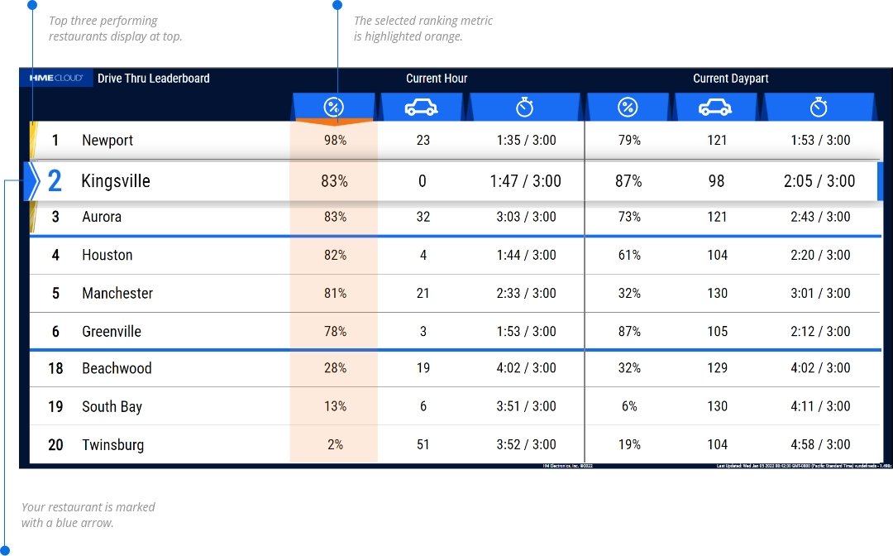
Task: Open the Newport restaurant row
Action: coord(107,141)
